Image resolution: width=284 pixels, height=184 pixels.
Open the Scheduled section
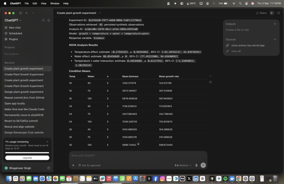tap(13, 33)
